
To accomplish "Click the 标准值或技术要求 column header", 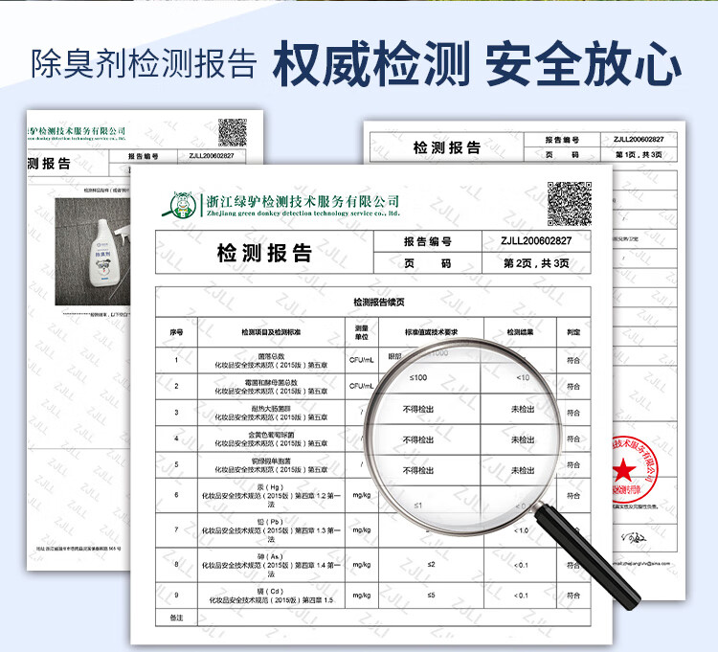I will (x=431, y=332).
